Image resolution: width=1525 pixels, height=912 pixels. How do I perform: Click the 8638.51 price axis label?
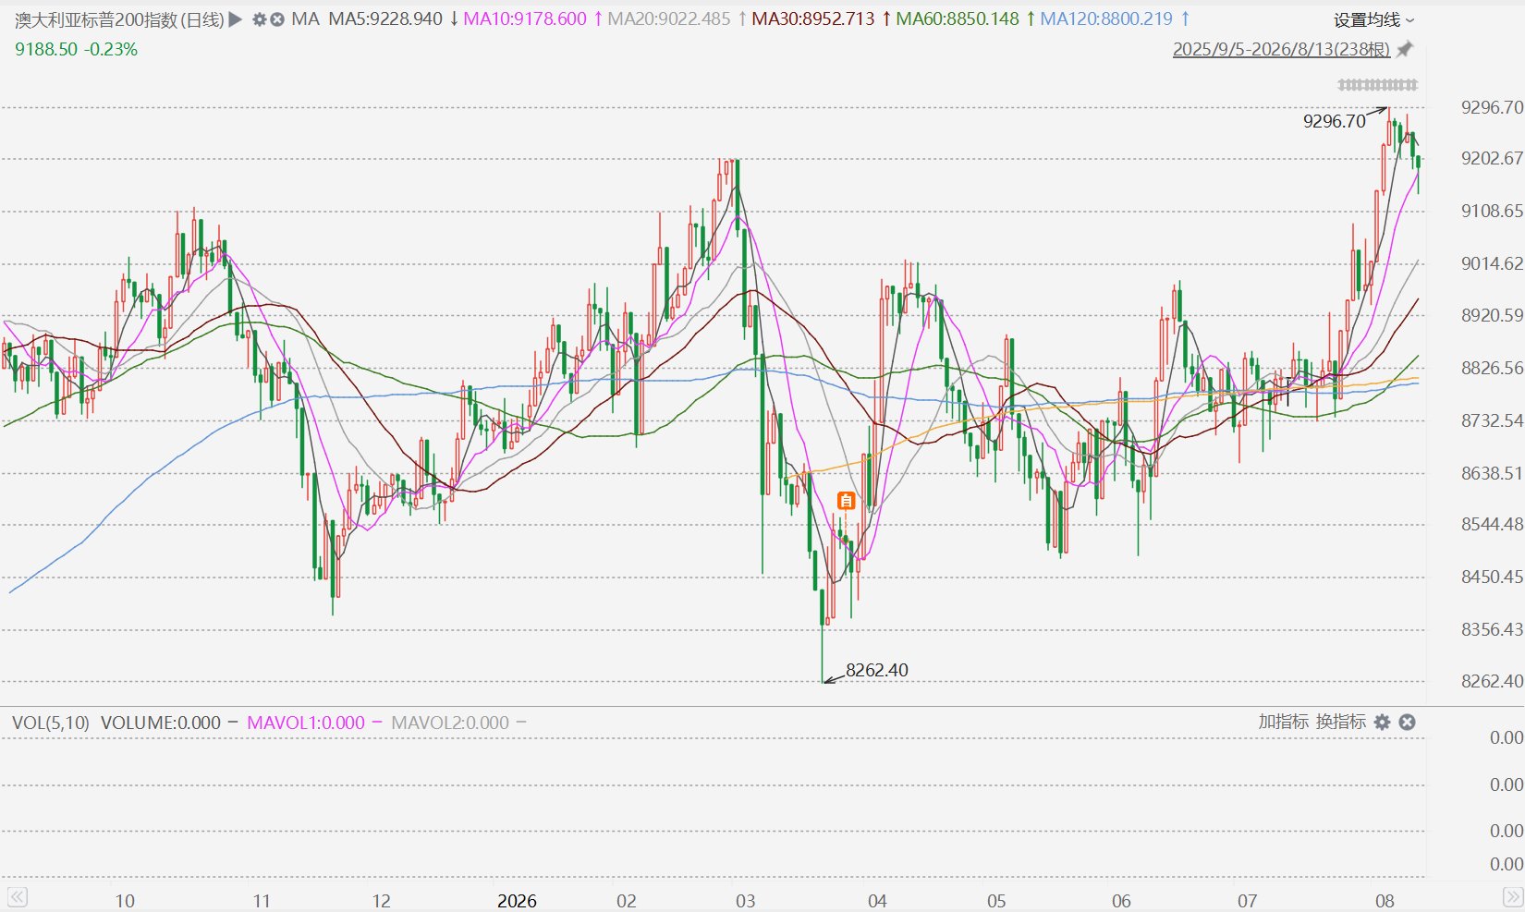click(1492, 473)
